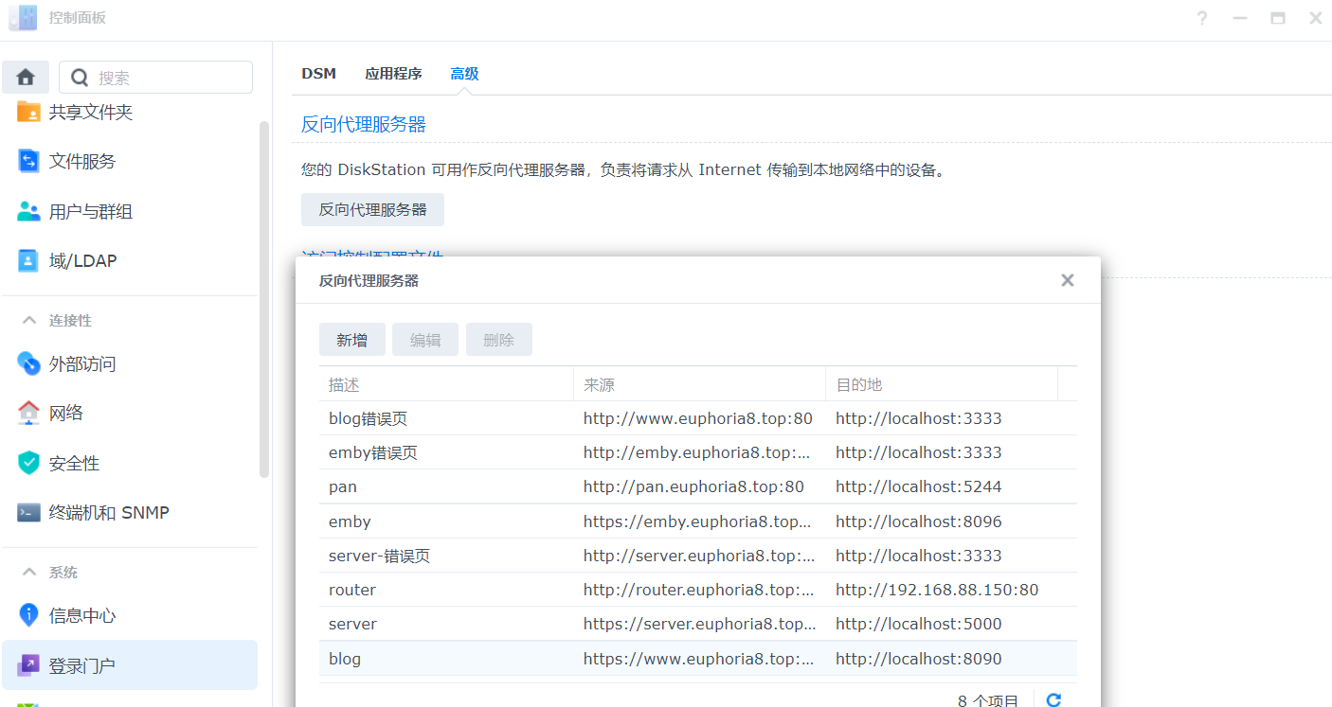Viewport: 1332px width, 707px height.
Task: Open Domain/LDAP (域/LDAP) icon
Action: tap(28, 261)
